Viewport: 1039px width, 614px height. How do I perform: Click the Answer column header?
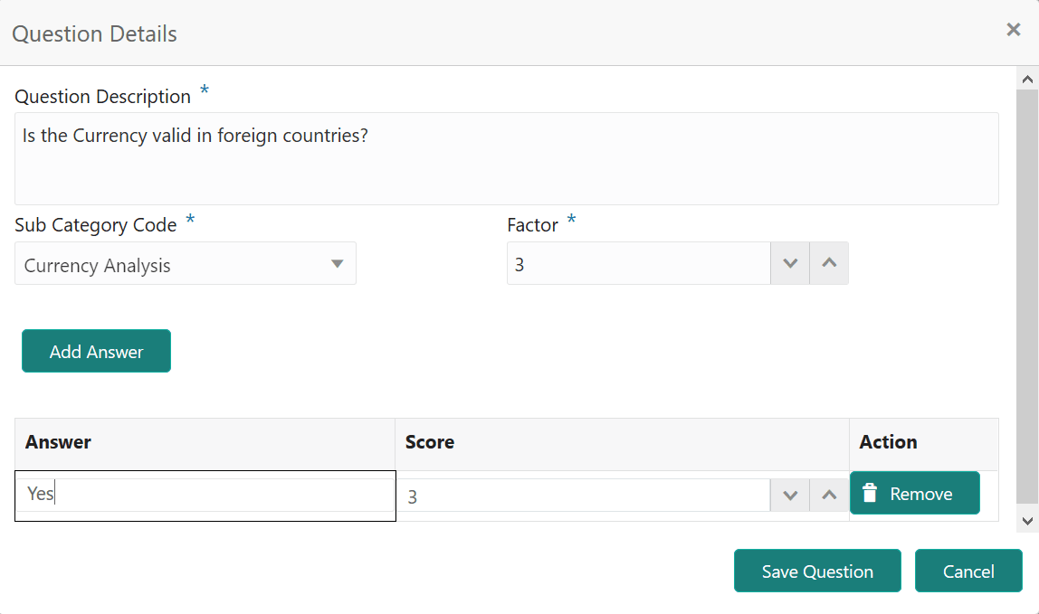[205, 442]
